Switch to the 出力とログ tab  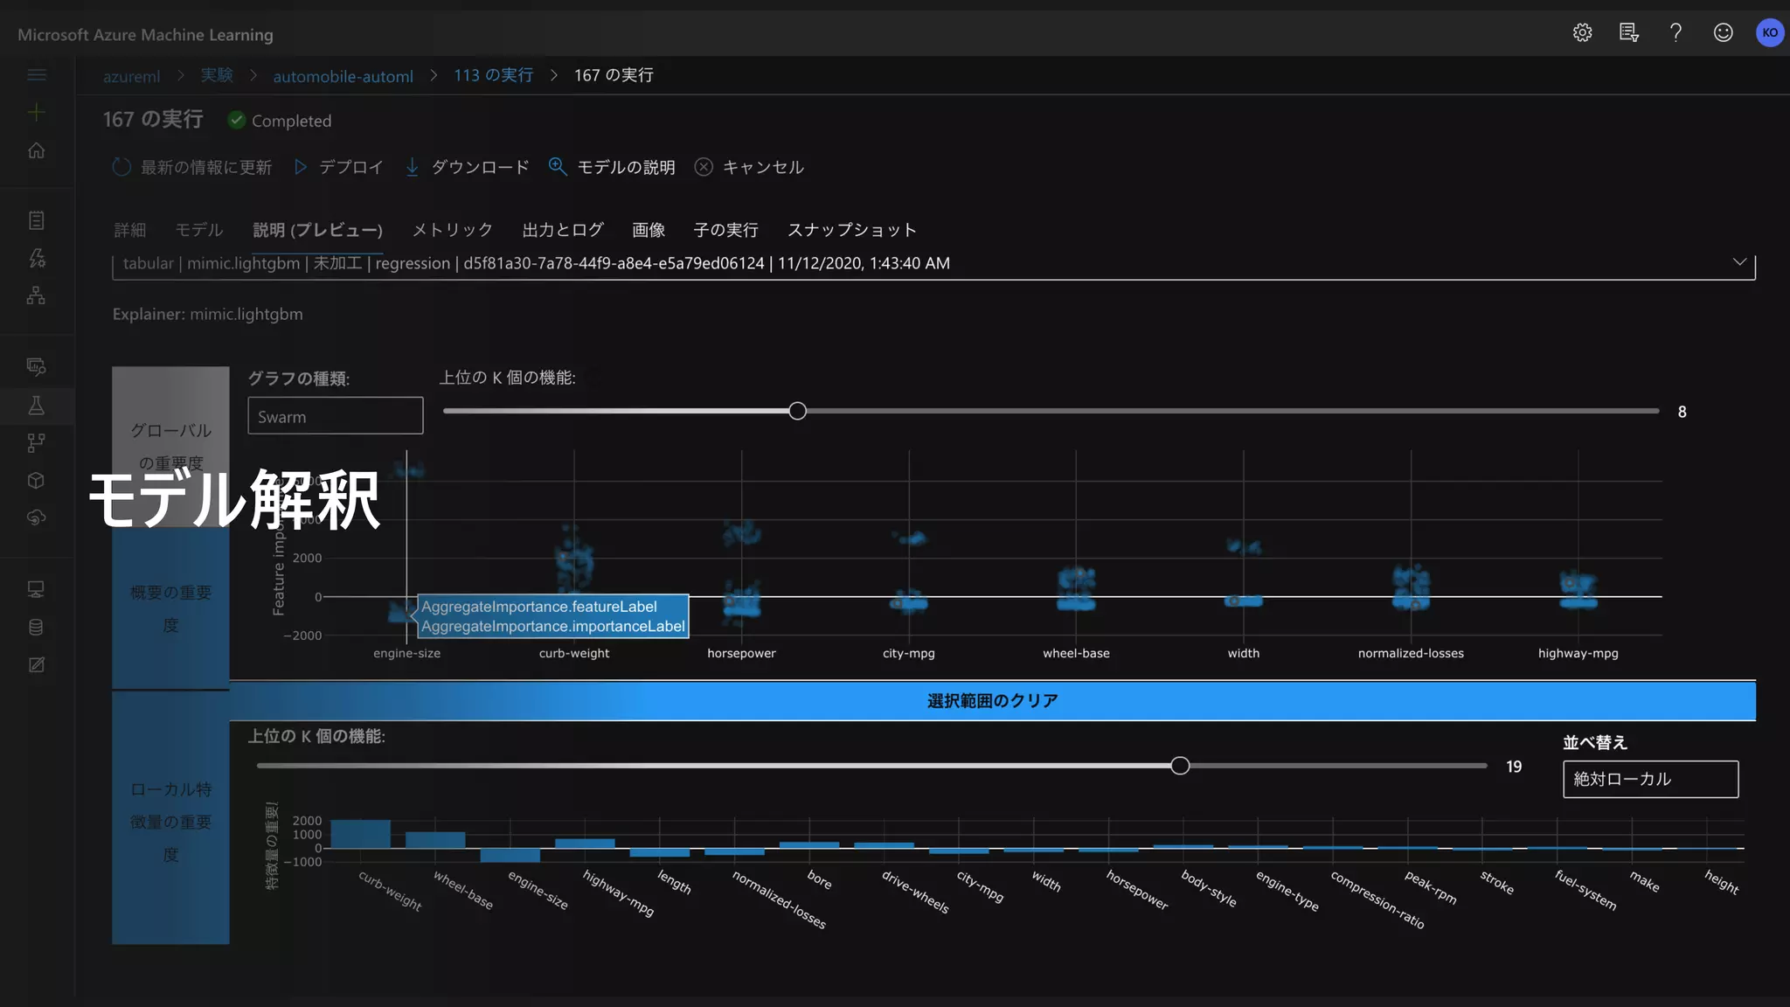(563, 230)
